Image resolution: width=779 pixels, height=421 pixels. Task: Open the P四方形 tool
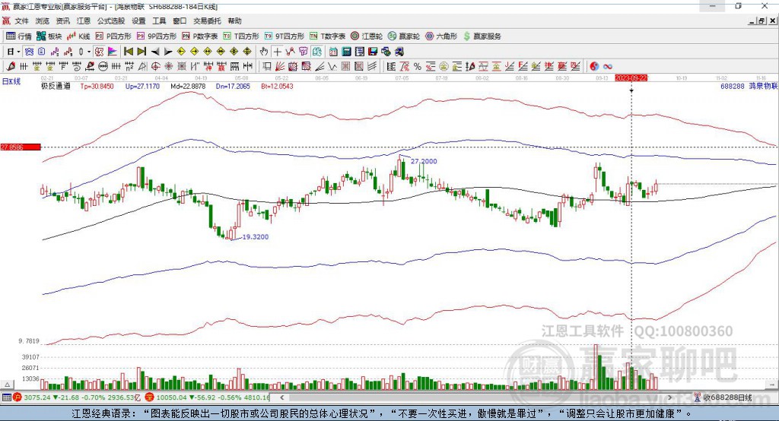point(113,36)
